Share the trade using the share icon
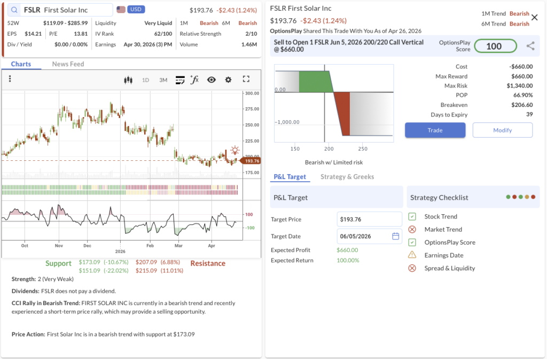The height and width of the screenshot is (359, 547). coord(530,46)
